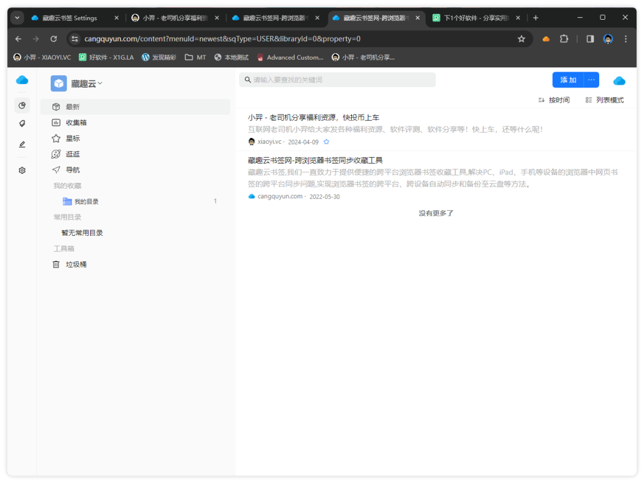
Task: Open Advanced Custom... bookmark
Action: 290,57
